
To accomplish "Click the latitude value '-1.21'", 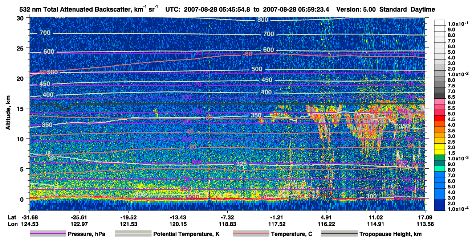I will coord(277,217).
